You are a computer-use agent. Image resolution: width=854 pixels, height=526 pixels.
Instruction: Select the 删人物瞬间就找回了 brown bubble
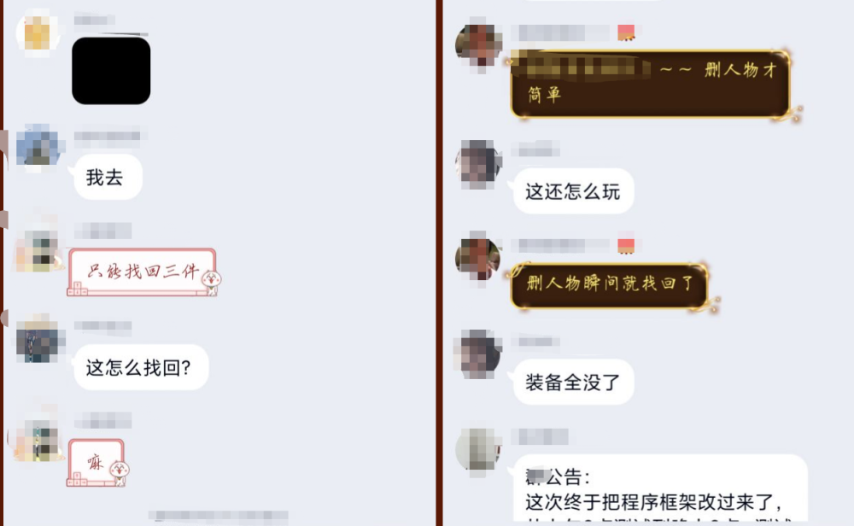pyautogui.click(x=609, y=285)
